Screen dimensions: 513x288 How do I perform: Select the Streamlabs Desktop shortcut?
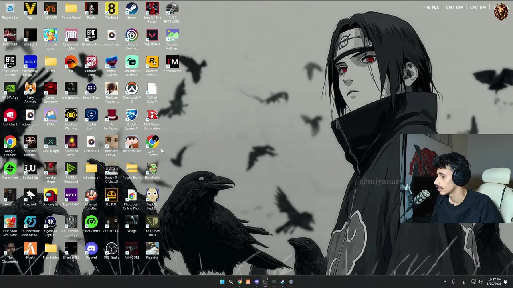pos(131,66)
